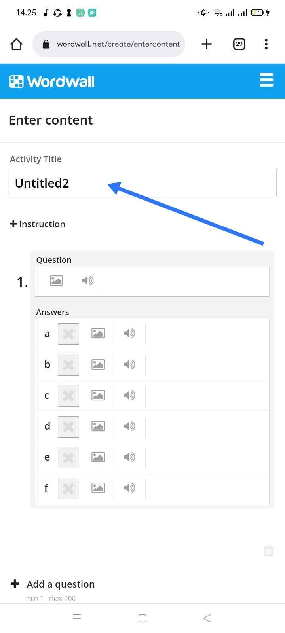Add sound to answer f
Image resolution: width=285 pixels, height=633 pixels.
pyautogui.click(x=129, y=488)
